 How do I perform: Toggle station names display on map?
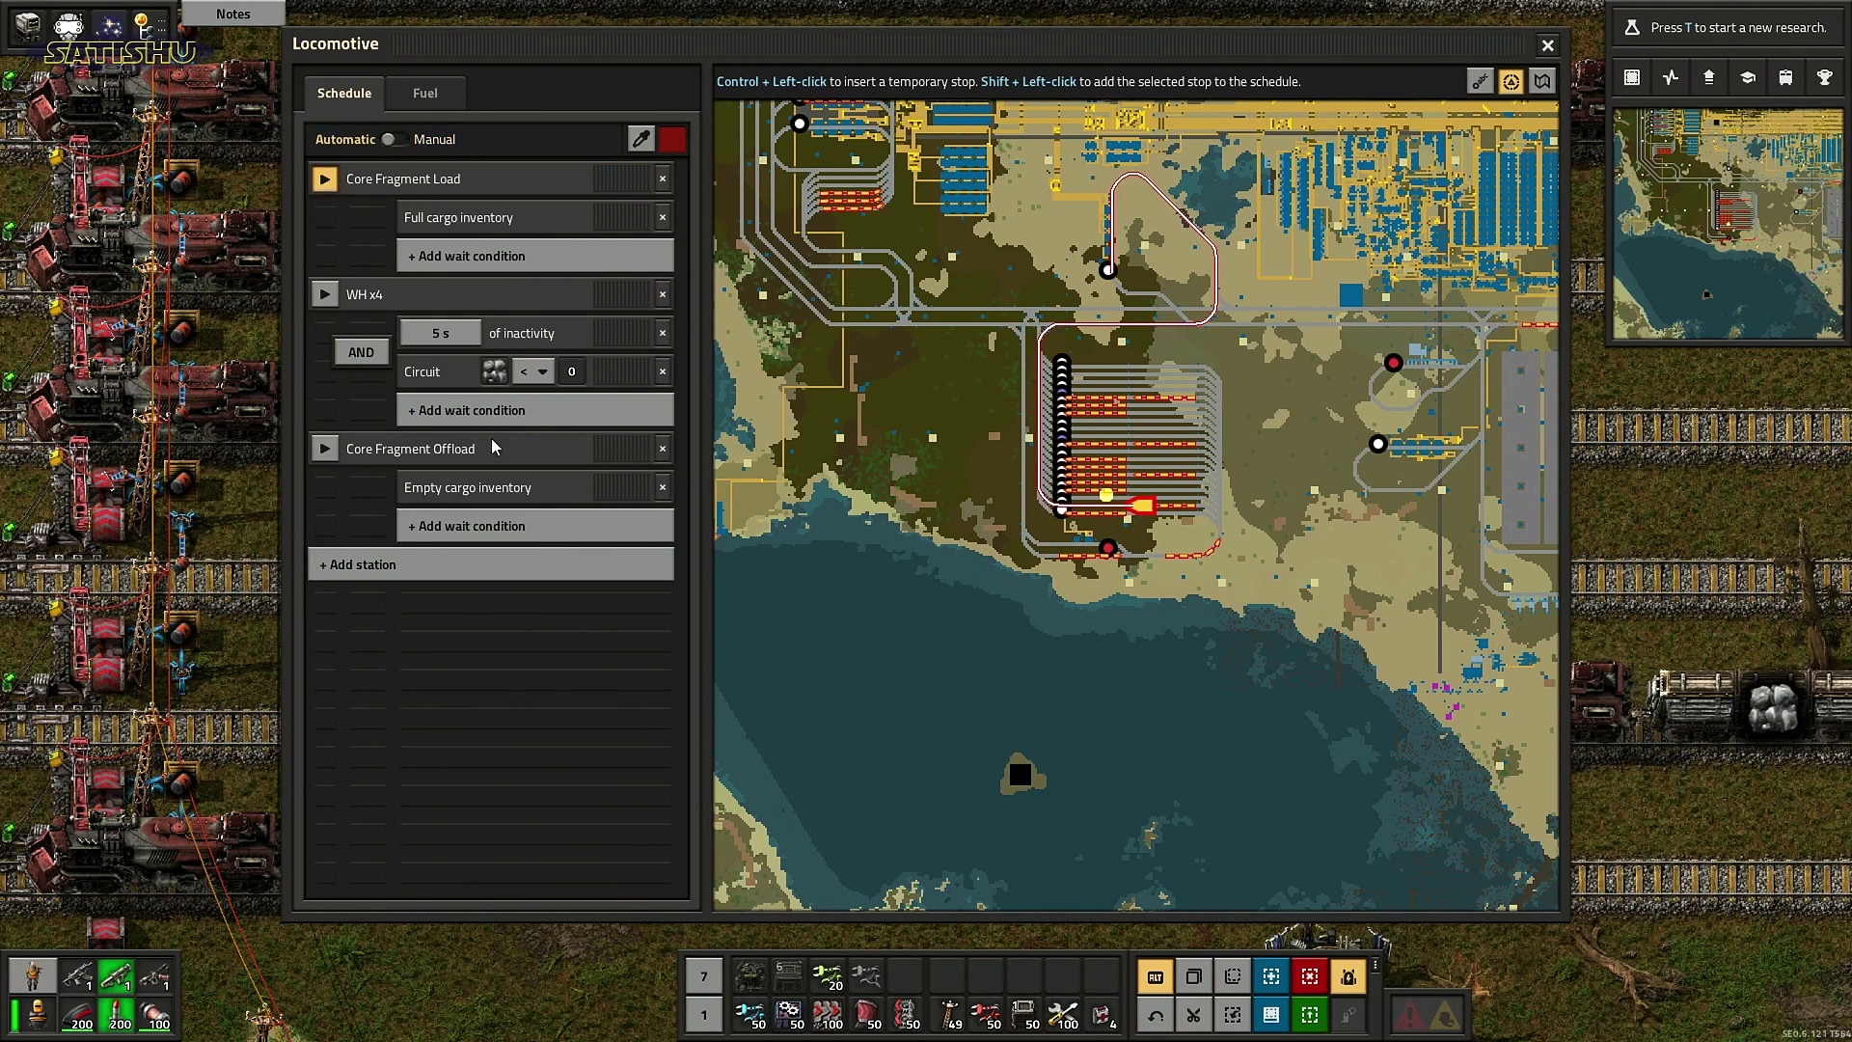(1480, 82)
